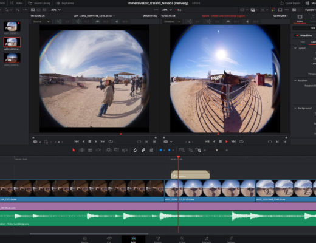Click the timeline zoom minus button
The width and height of the screenshot is (316, 243).
[x=205, y=150]
